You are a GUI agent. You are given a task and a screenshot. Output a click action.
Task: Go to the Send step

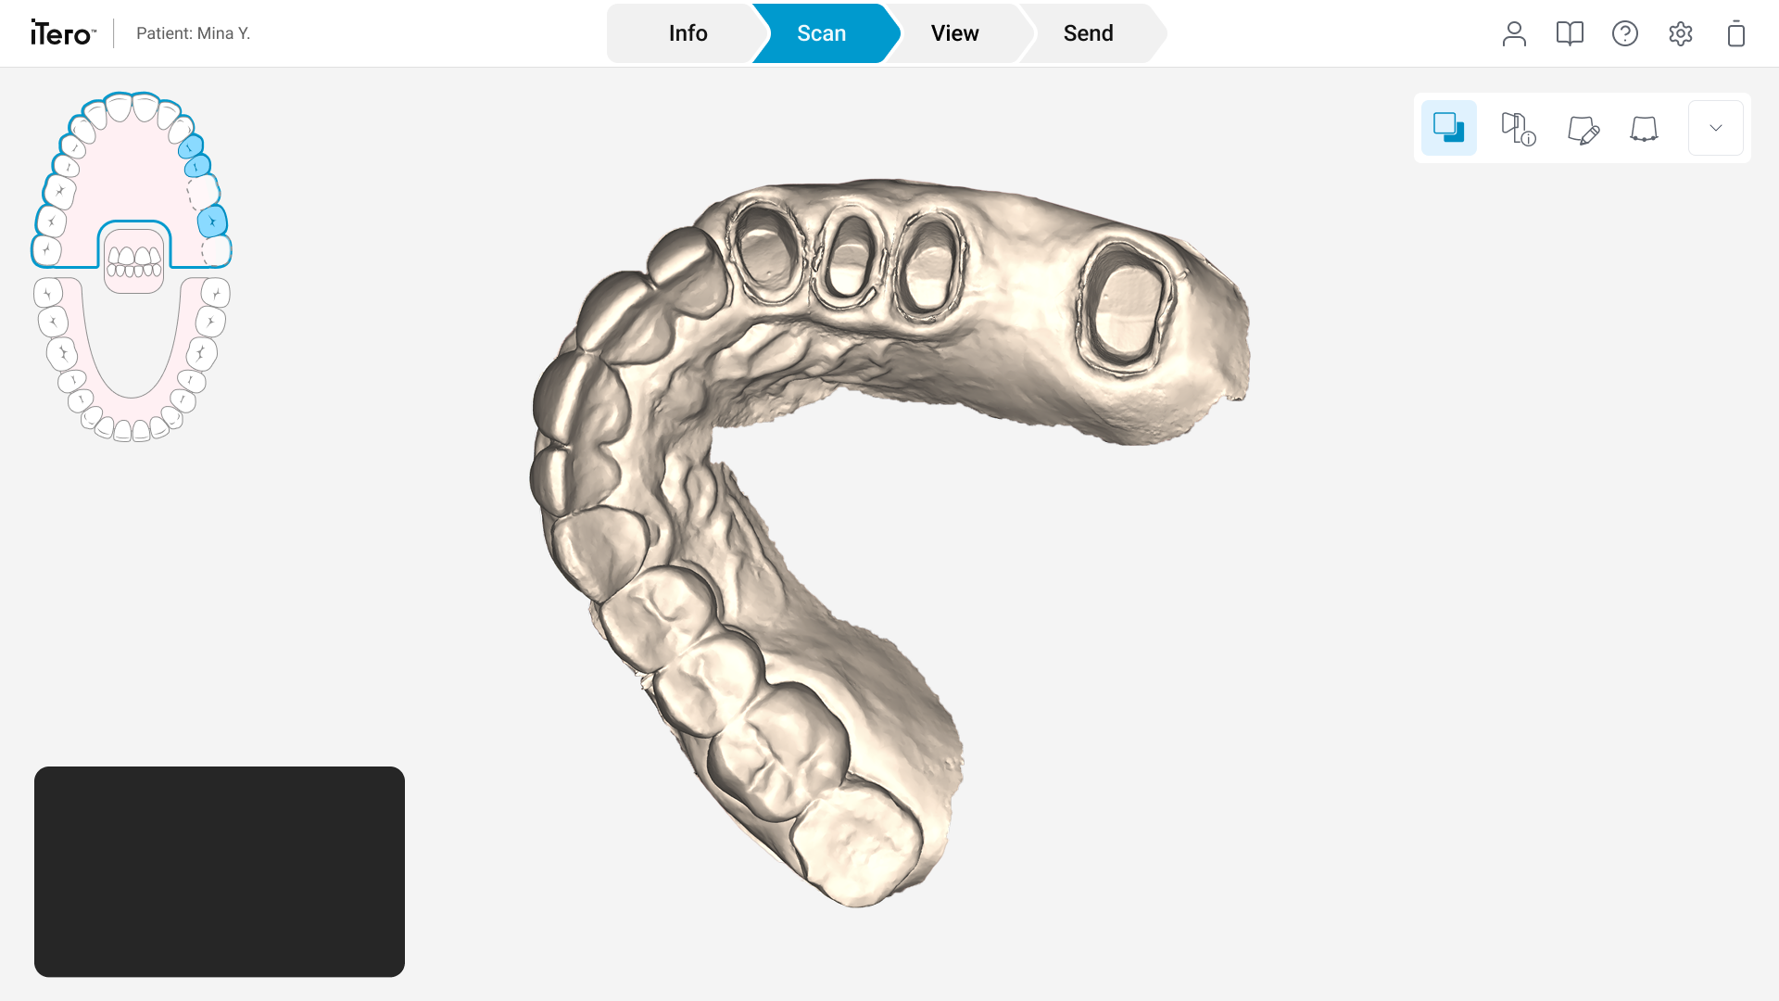click(1088, 33)
